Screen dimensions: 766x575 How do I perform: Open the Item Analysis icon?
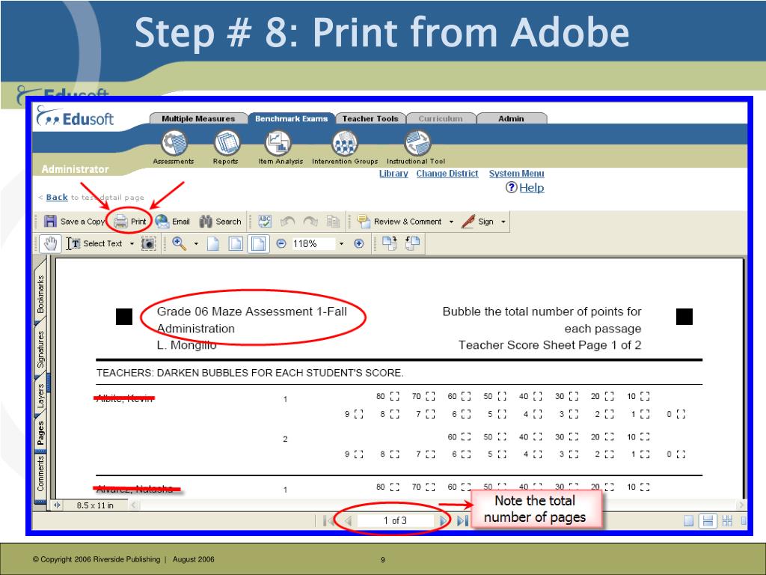click(278, 144)
